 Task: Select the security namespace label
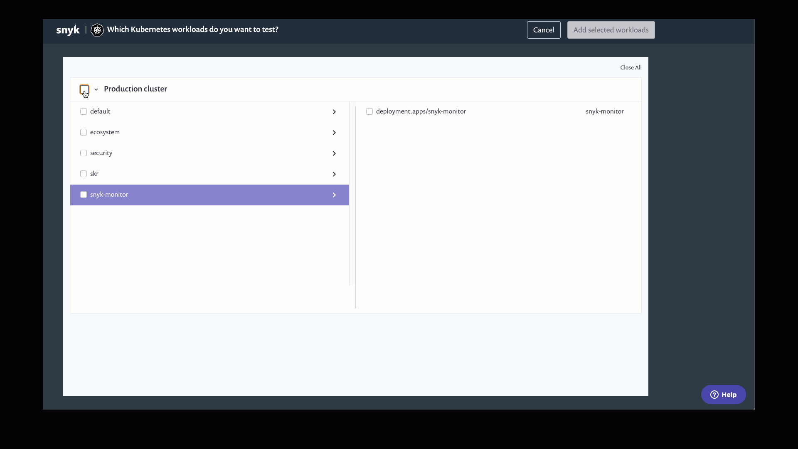(x=101, y=153)
